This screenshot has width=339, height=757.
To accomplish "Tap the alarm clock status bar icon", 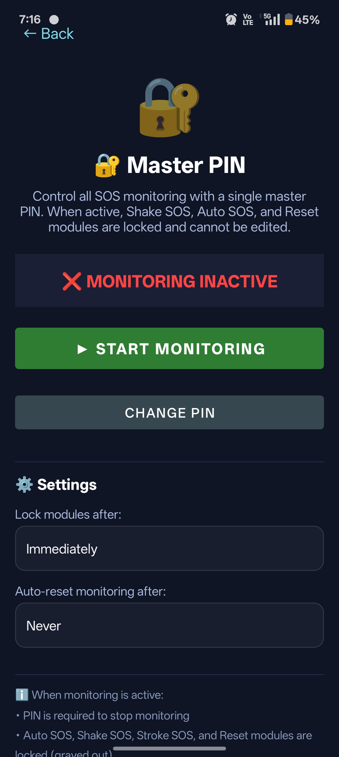I will click(x=231, y=19).
